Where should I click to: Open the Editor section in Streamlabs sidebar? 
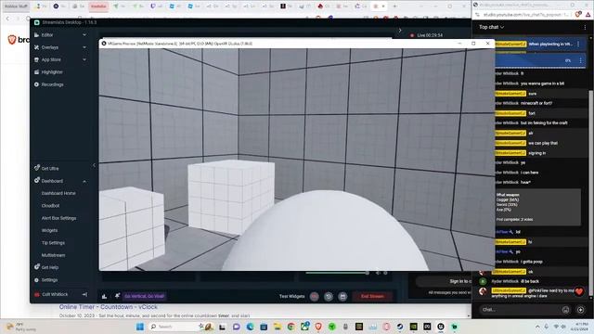47,35
